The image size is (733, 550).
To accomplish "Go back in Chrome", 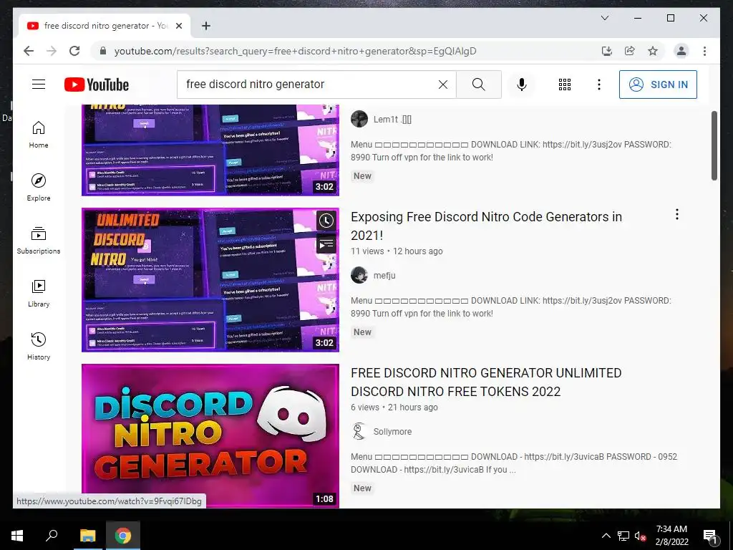I will [29, 51].
